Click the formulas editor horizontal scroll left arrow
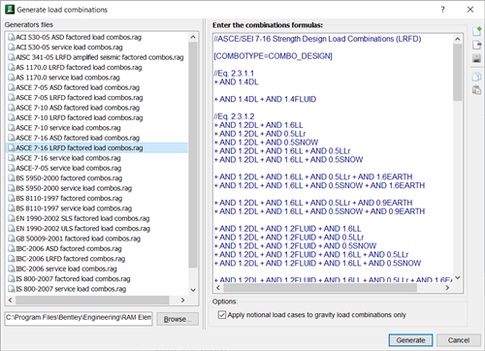 [218, 288]
